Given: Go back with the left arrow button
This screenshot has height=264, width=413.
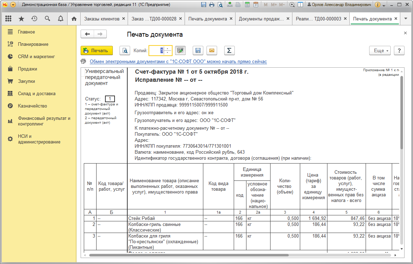Looking at the screenshot, I should pyautogui.click(x=87, y=34).
